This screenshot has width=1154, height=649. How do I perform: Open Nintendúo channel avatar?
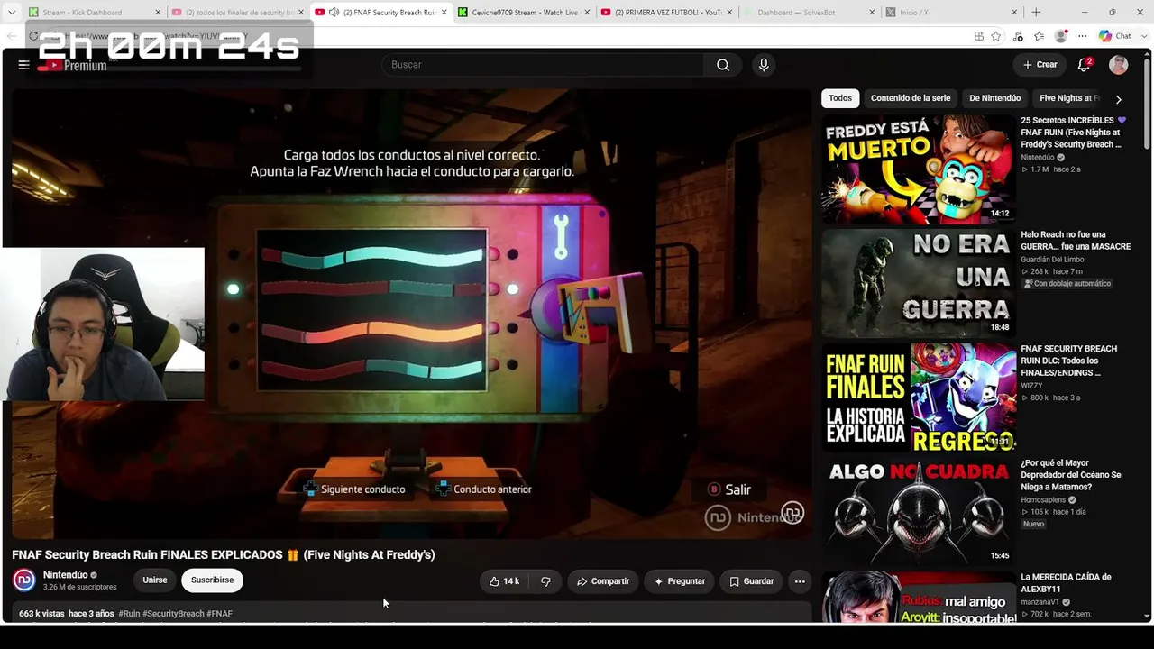pos(24,580)
